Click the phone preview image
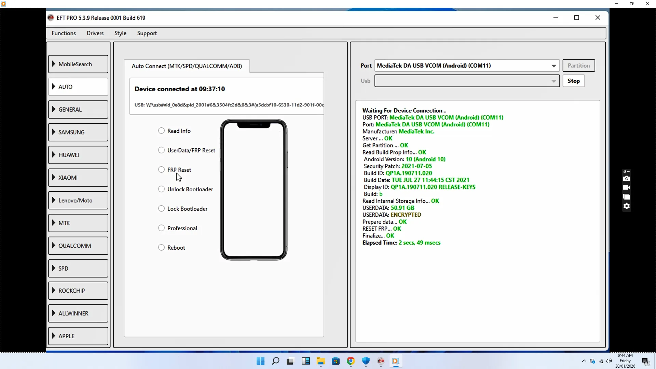Image resolution: width=656 pixels, height=369 pixels. [254, 190]
